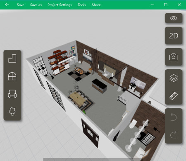
Task: Click Save in the top bar
Action: (21, 5)
